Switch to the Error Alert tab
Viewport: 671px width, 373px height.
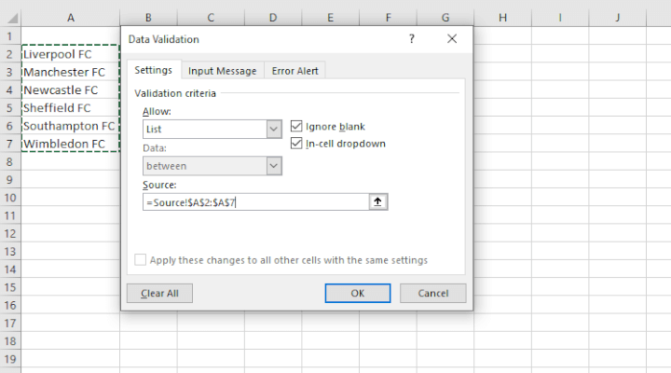click(x=294, y=71)
